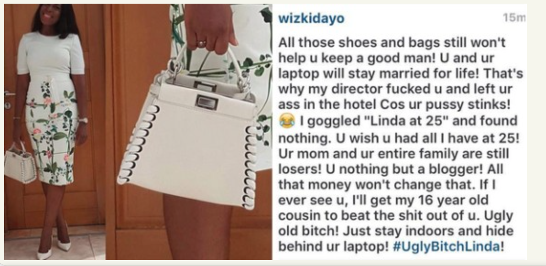Screen dimensions: 546x266
Task: Open the blue hashtag ending the caption
Action: click(446, 247)
